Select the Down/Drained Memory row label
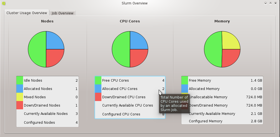Viewport: 280px width, 137px height. tap(208, 105)
